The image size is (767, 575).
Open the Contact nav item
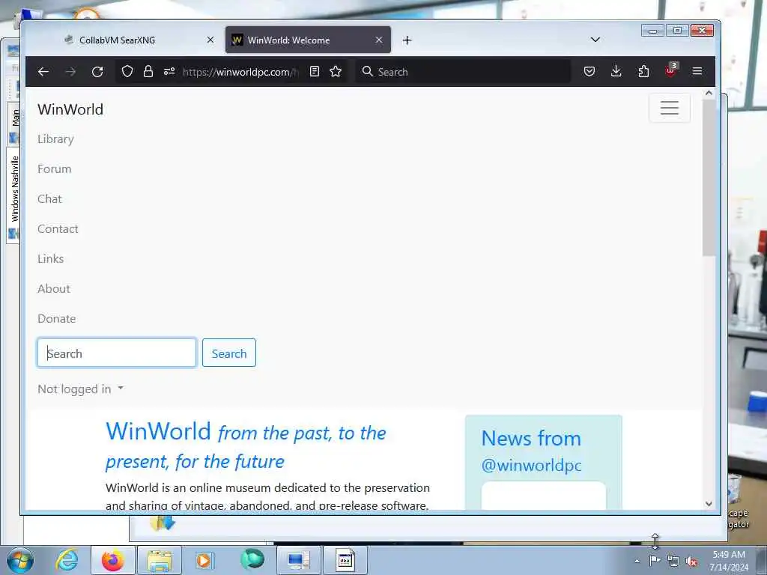[58, 229]
